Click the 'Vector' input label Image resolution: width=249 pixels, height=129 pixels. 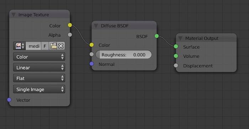23,100
